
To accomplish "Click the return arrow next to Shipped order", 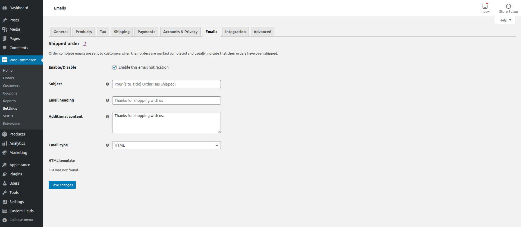I will 85,44.
